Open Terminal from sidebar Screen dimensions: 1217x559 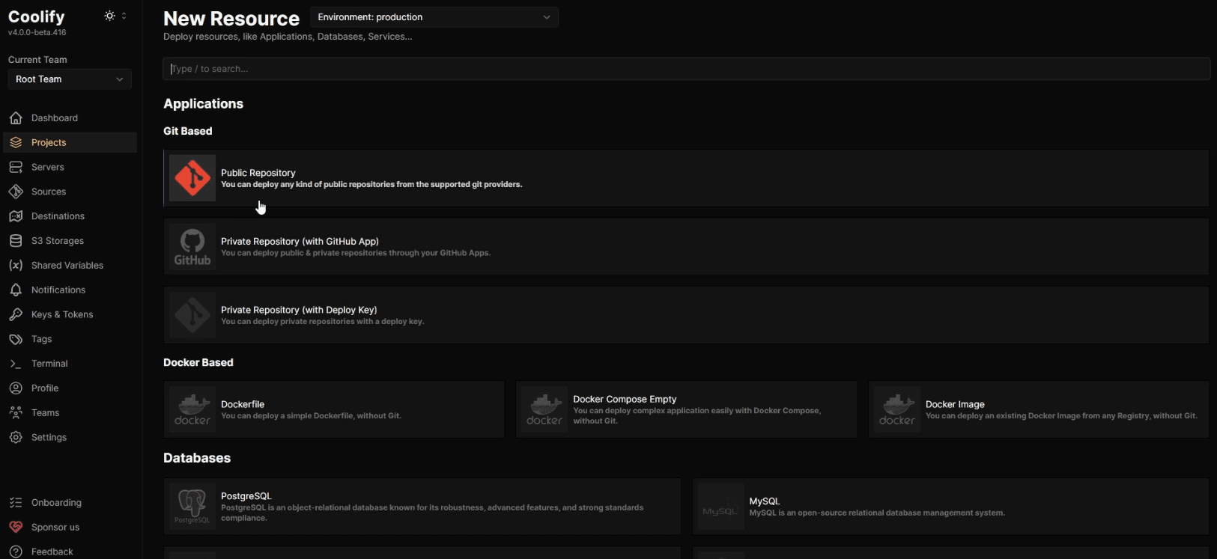point(70,364)
